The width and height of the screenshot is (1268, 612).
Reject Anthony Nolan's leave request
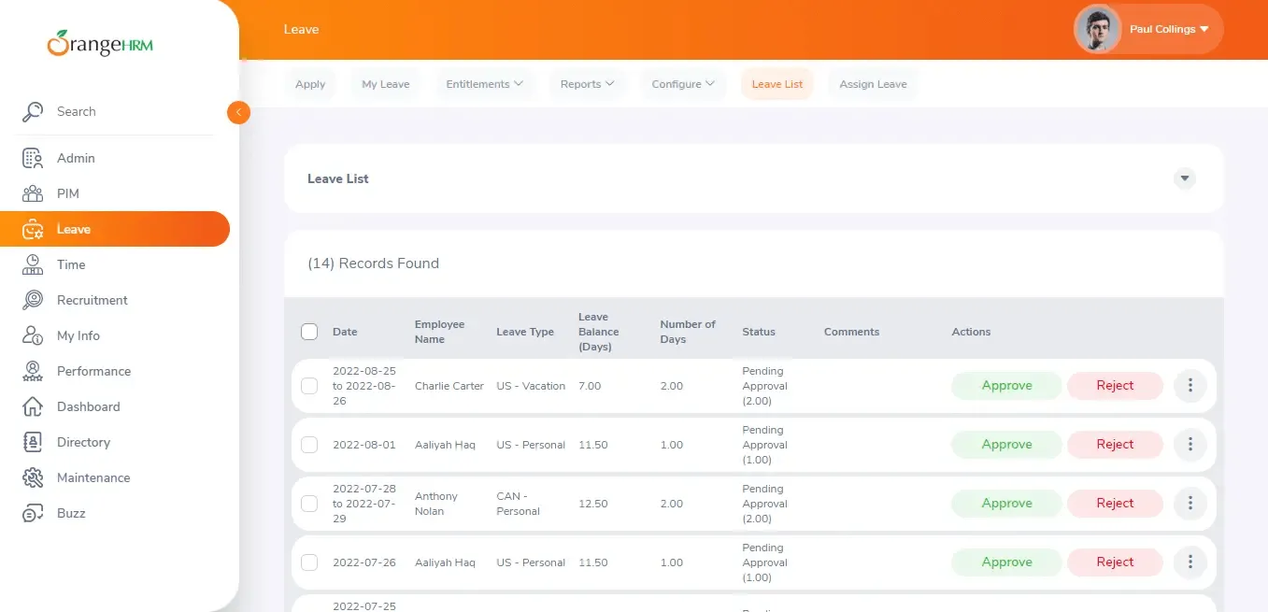(x=1115, y=504)
